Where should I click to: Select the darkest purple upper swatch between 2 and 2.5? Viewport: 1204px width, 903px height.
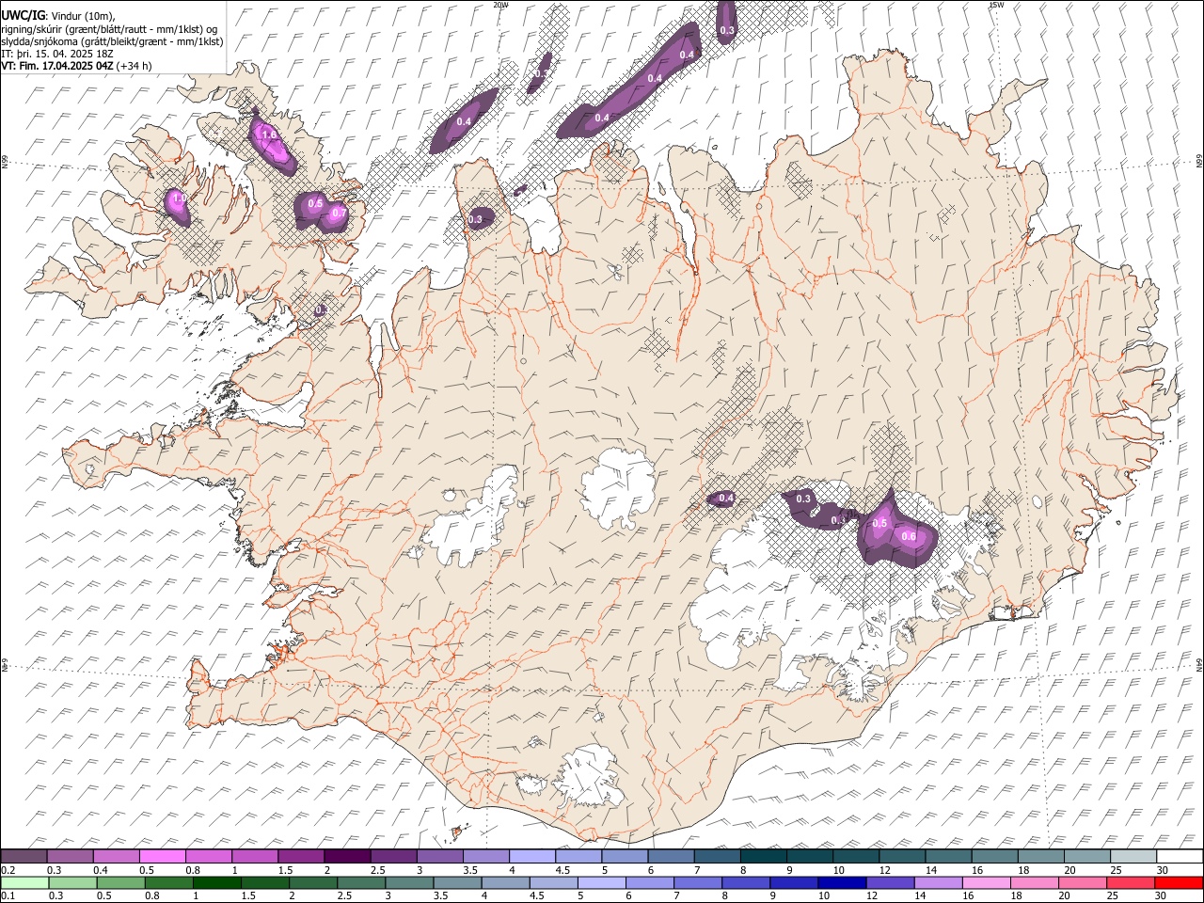click(347, 856)
